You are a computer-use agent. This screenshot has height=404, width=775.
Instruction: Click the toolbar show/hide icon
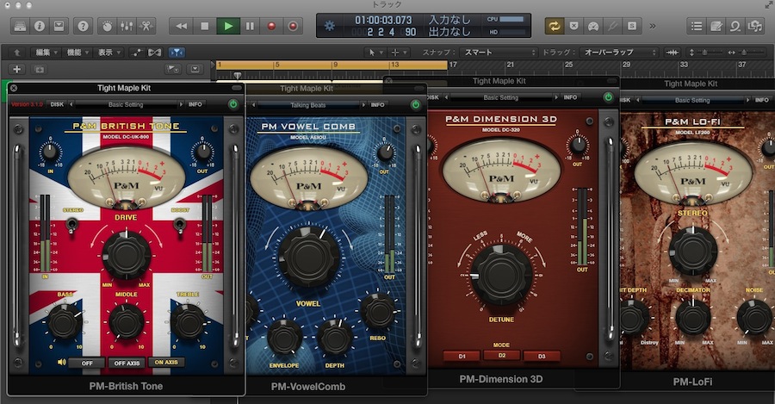click(59, 26)
